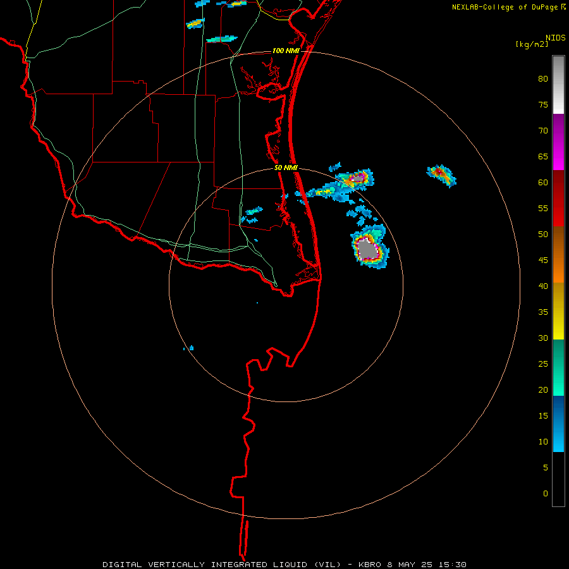Screen dimensions: 569x569
Task: Click the red segment of the color bar
Action: point(558,198)
